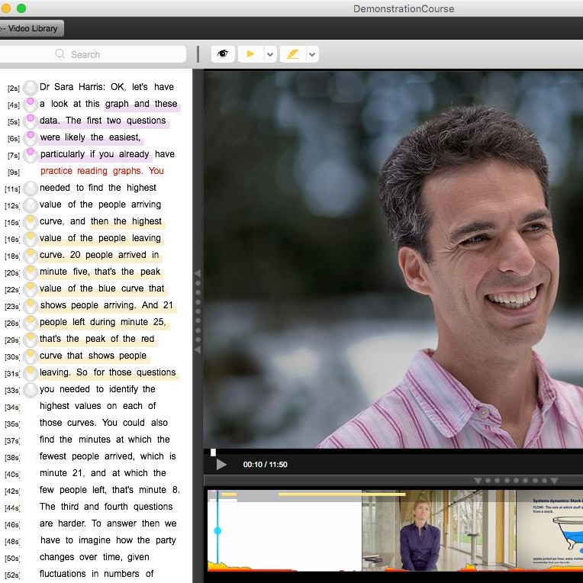Expand the highlighter tool dropdown arrow
583x583 pixels.
[x=312, y=55]
